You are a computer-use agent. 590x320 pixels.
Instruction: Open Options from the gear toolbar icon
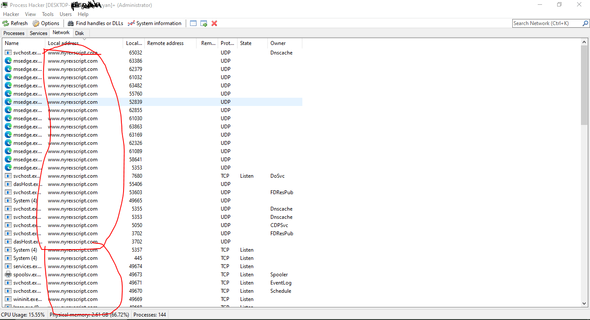(x=36, y=23)
